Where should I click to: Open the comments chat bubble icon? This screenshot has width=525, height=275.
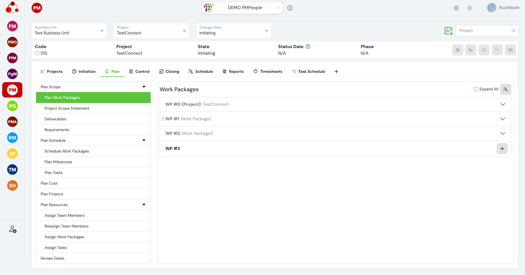point(457,50)
